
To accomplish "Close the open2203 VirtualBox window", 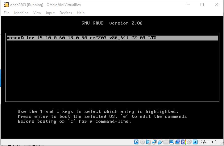I will 216,5.
